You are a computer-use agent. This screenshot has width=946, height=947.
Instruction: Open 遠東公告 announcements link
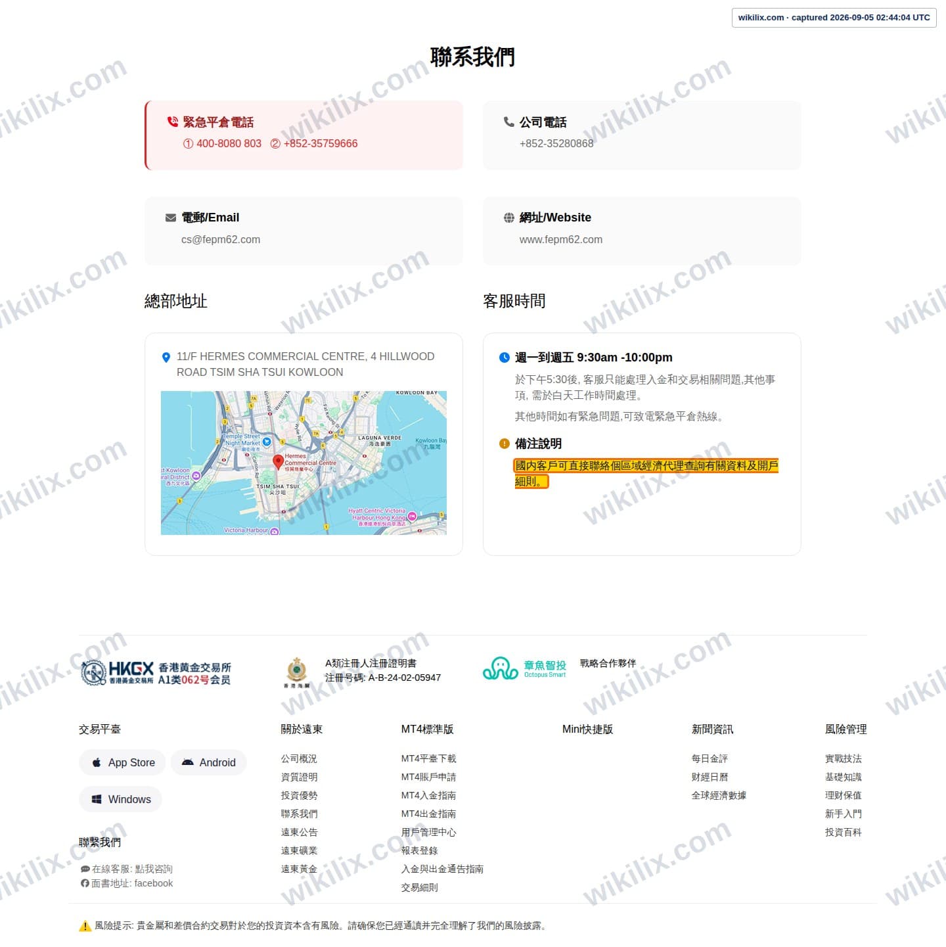pyautogui.click(x=299, y=832)
